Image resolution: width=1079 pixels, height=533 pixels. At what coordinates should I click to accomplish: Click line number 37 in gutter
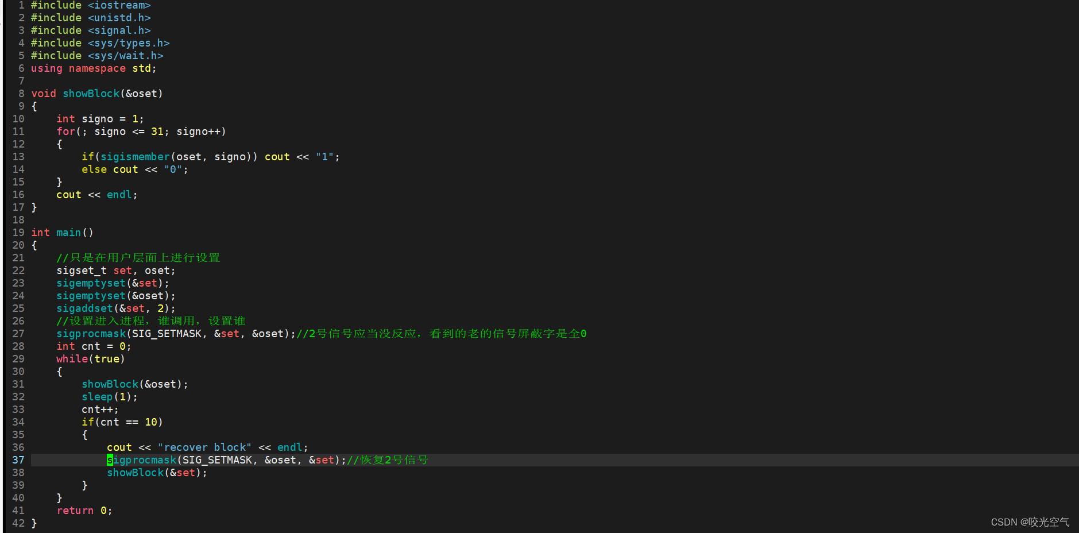tap(18, 460)
